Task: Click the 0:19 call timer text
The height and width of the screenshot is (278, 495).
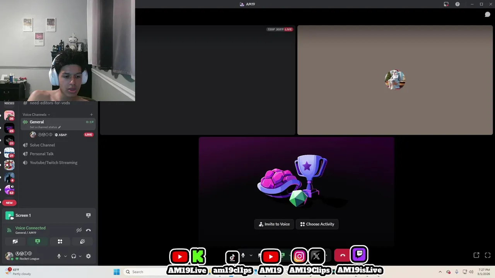Action: point(90,122)
